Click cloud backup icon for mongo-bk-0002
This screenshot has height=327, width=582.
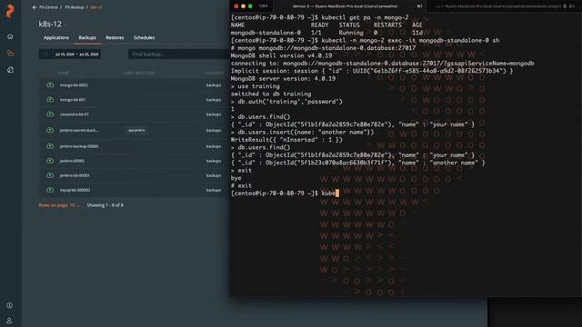coord(50,84)
